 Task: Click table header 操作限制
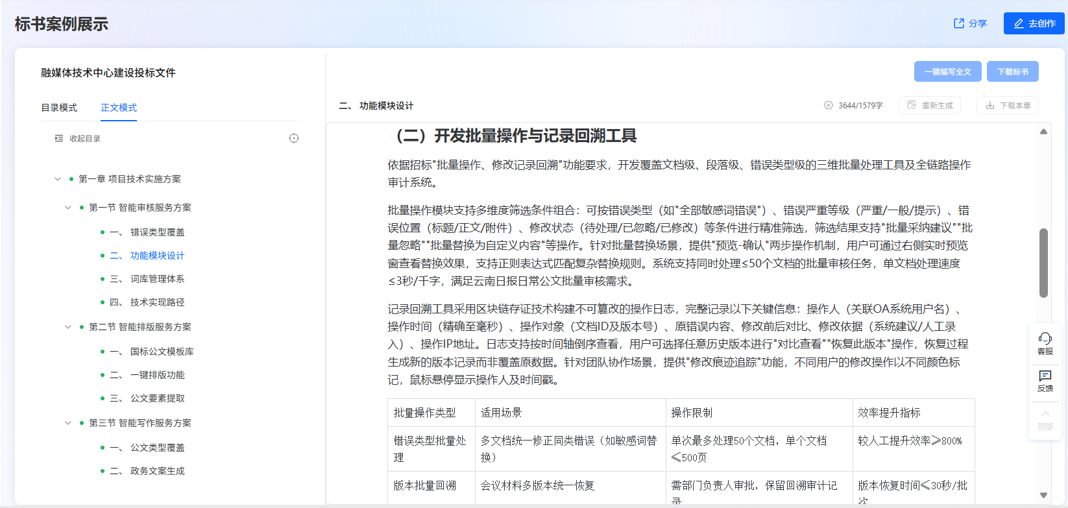click(692, 413)
